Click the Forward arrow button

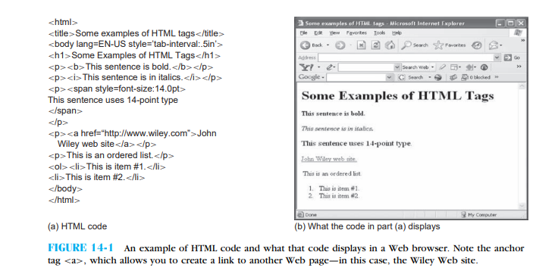340,45
